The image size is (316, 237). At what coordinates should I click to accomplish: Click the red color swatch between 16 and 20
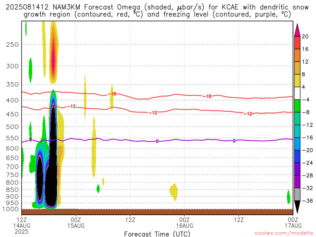pos(297,43)
